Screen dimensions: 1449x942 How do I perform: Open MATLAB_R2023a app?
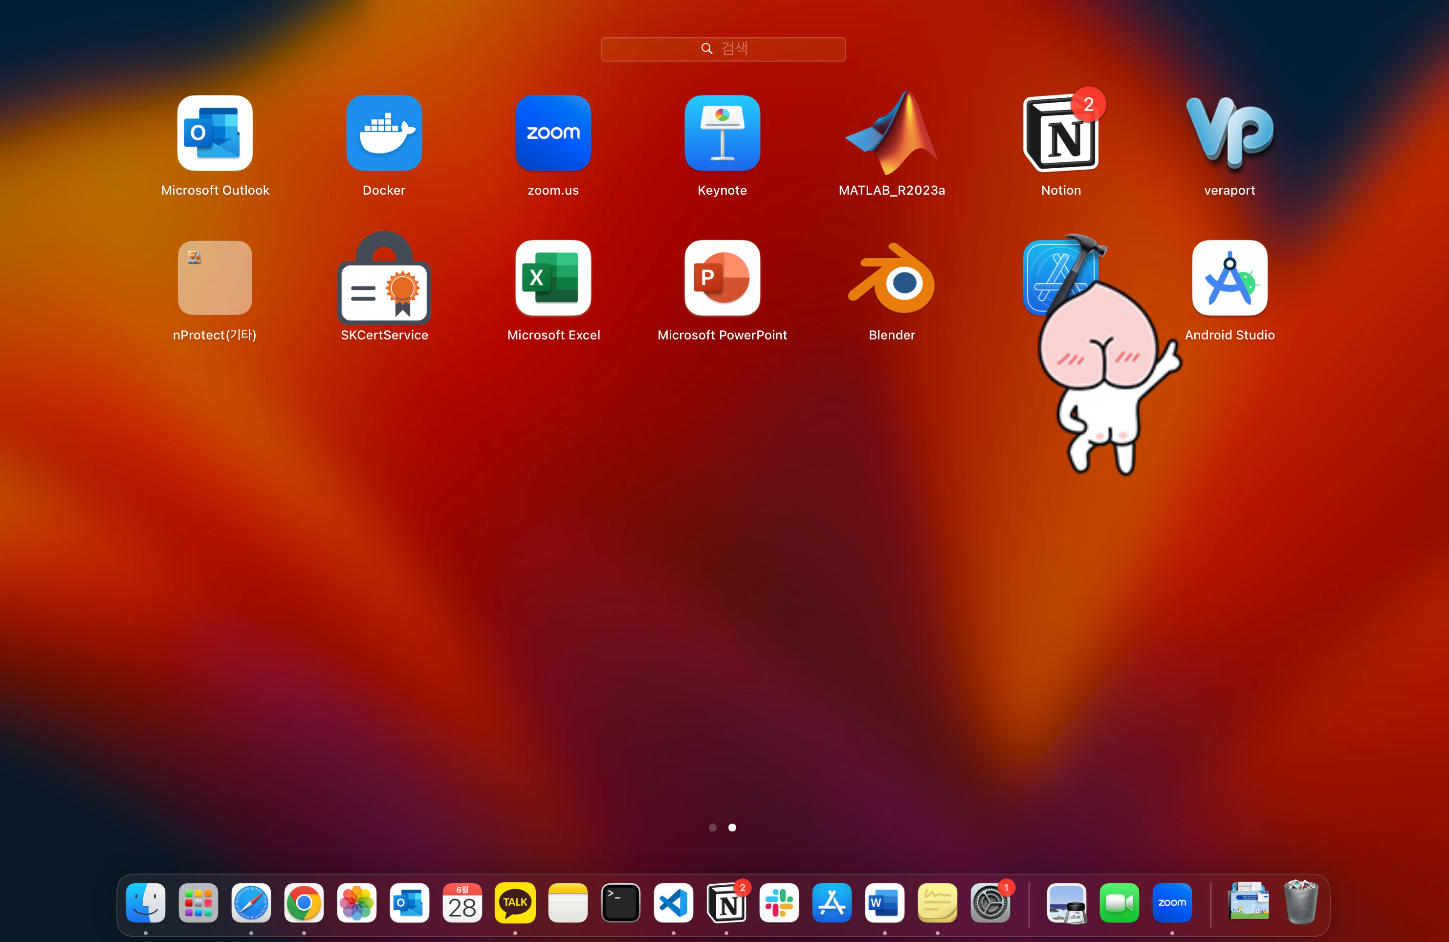coord(891,134)
